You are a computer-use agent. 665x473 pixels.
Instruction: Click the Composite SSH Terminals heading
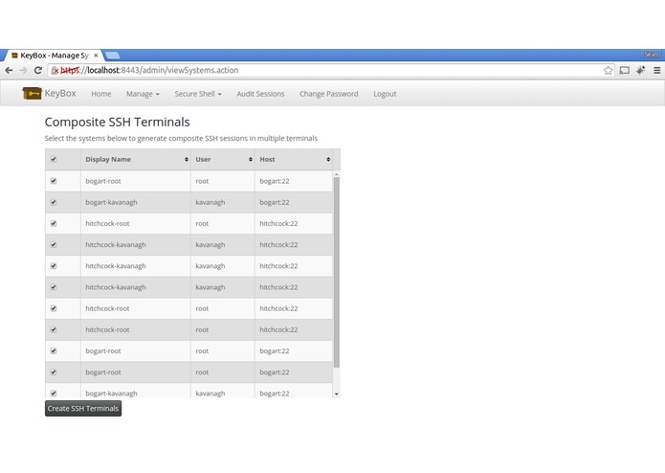(x=117, y=123)
